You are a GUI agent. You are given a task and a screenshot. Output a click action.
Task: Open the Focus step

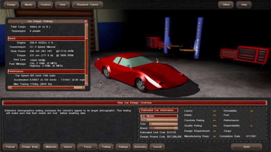tap(87, 147)
